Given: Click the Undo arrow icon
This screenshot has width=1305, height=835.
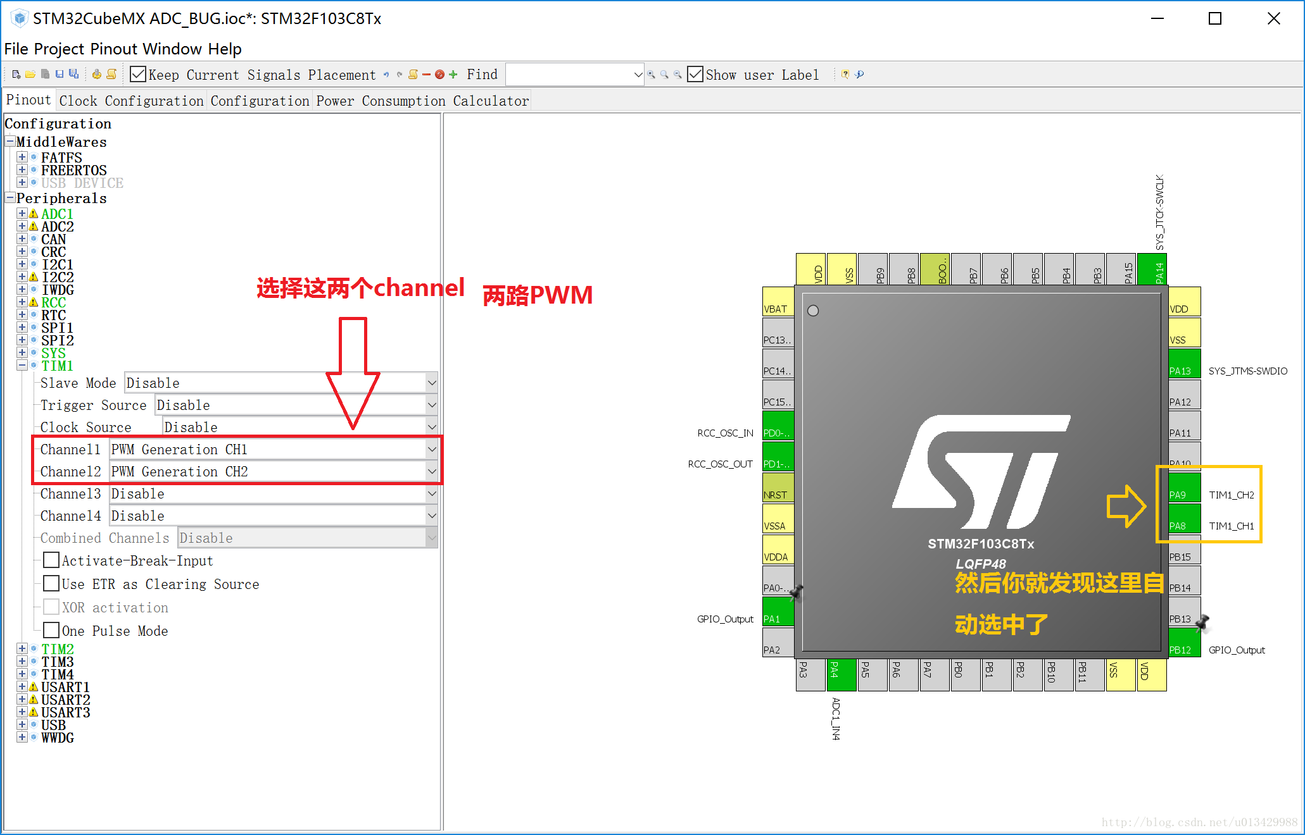Looking at the screenshot, I should pos(386,75).
